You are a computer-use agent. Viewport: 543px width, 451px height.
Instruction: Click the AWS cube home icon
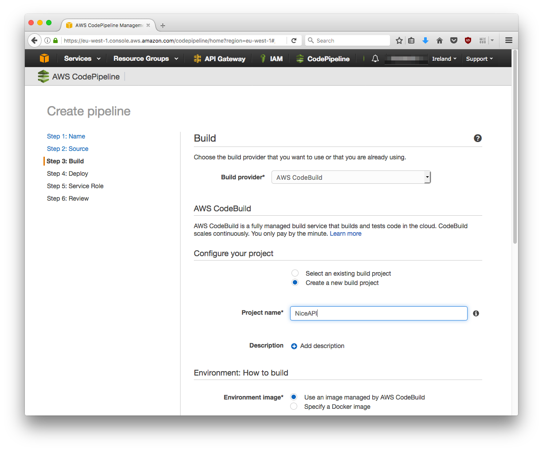(44, 59)
